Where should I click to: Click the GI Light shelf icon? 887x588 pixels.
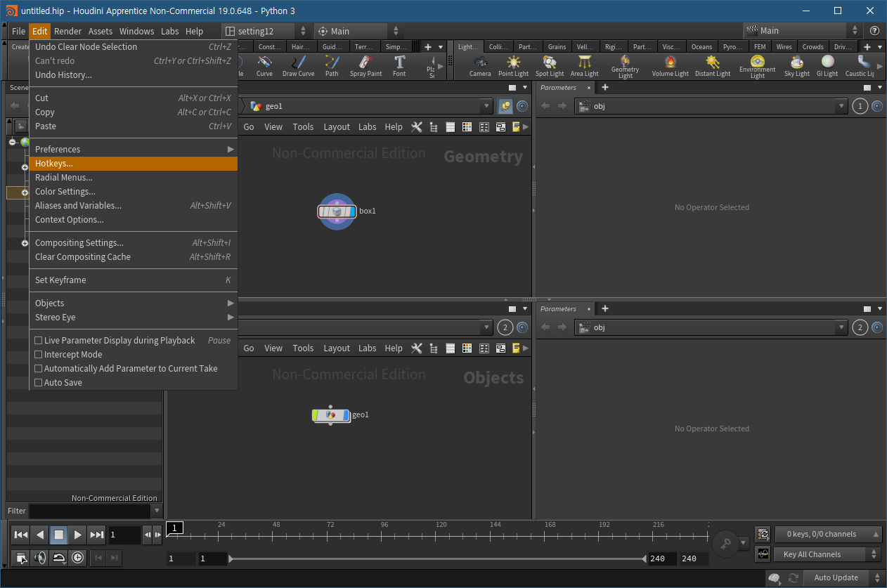827,66
